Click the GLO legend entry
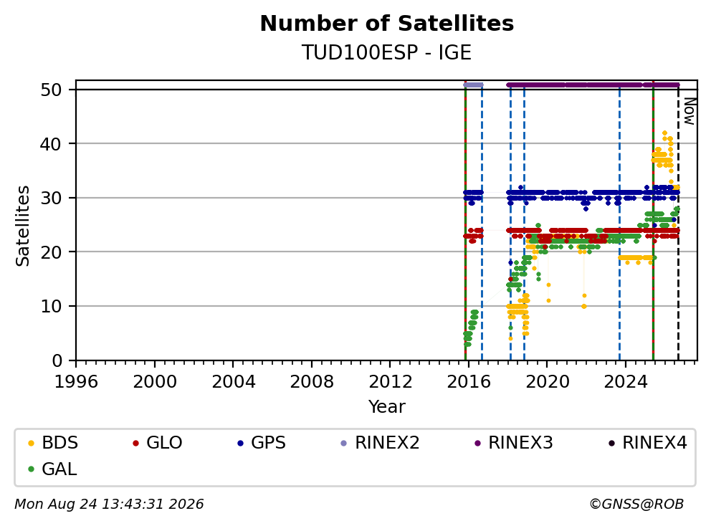 click(158, 443)
